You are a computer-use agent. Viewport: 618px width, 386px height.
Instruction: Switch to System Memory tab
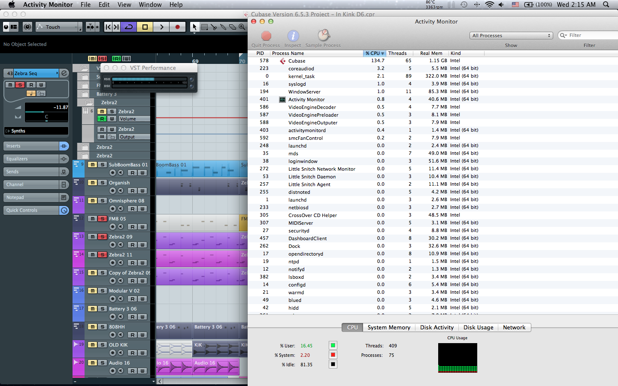[x=389, y=327]
